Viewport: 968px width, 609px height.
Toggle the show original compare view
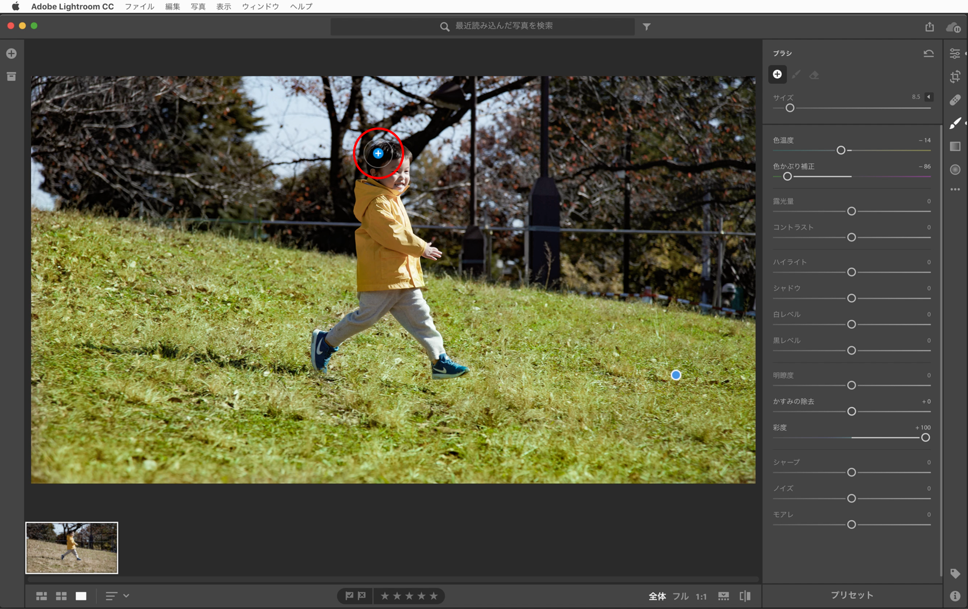(x=745, y=596)
